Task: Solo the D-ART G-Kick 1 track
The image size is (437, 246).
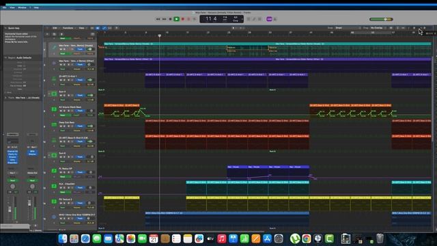Action: (65, 80)
